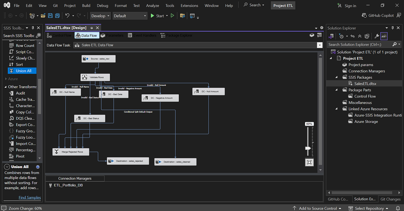Collapse the Other Transforms toolbox group

[x=6, y=87]
